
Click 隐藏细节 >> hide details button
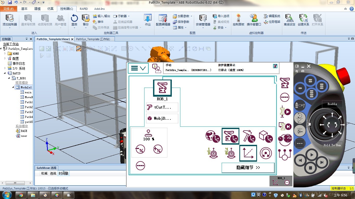click(248, 168)
